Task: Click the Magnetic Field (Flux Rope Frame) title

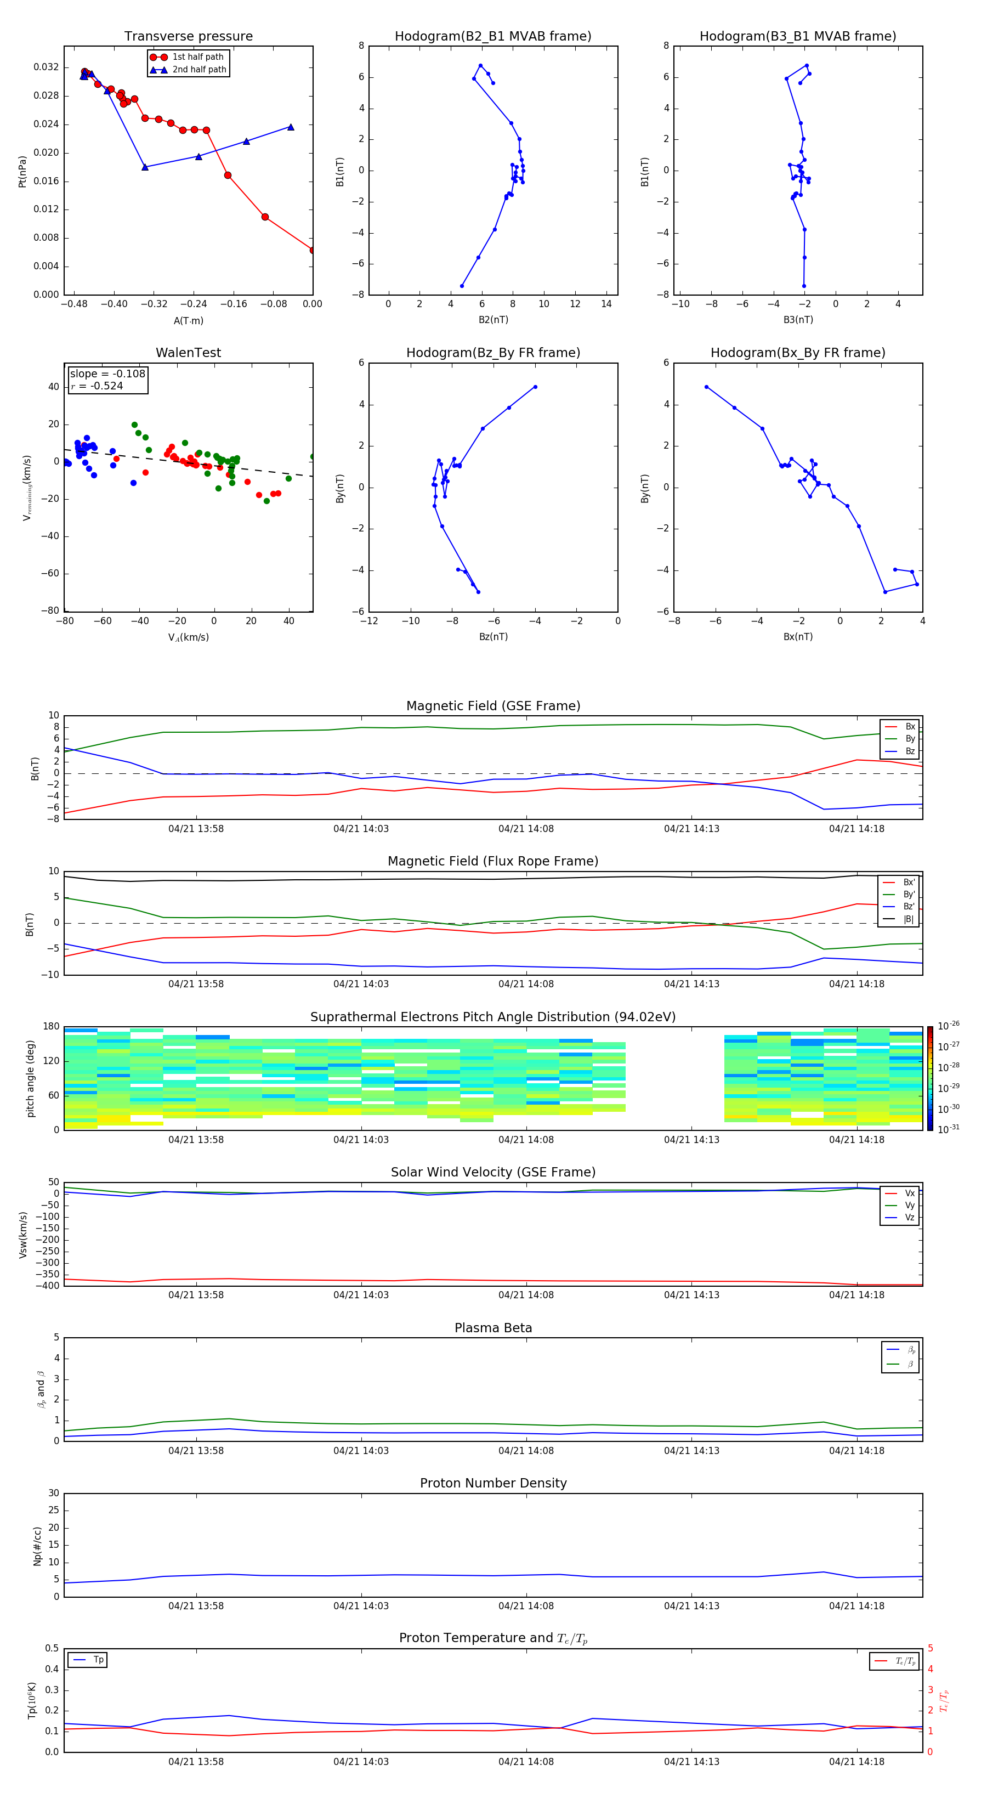Action: tap(492, 862)
